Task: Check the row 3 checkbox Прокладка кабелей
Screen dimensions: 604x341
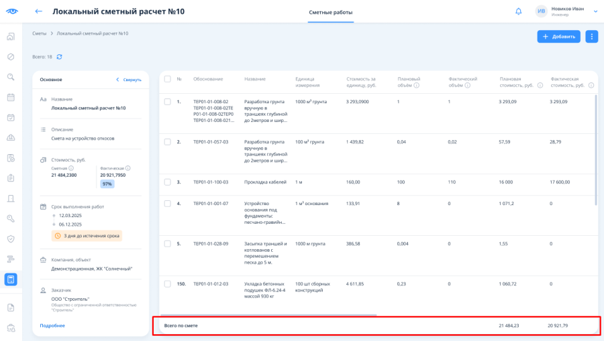Action: [168, 182]
